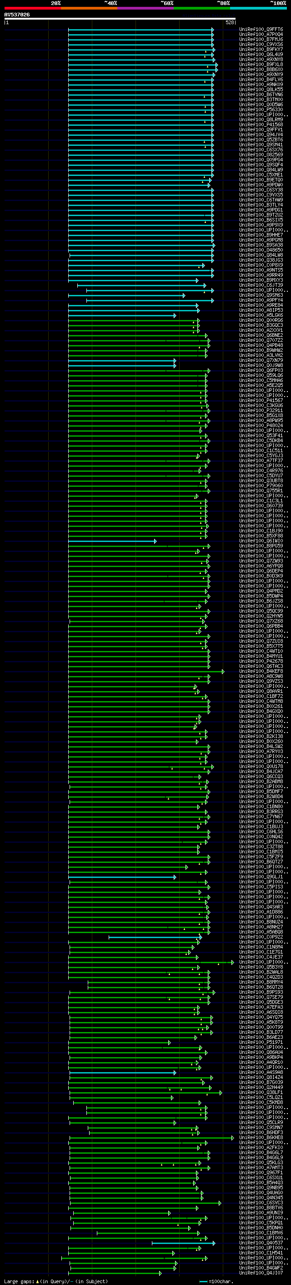This screenshot has width=291, height=1285.
Task: Click the cyan bar for UniRef100_Q9SM63
Action: [x=127, y=295]
